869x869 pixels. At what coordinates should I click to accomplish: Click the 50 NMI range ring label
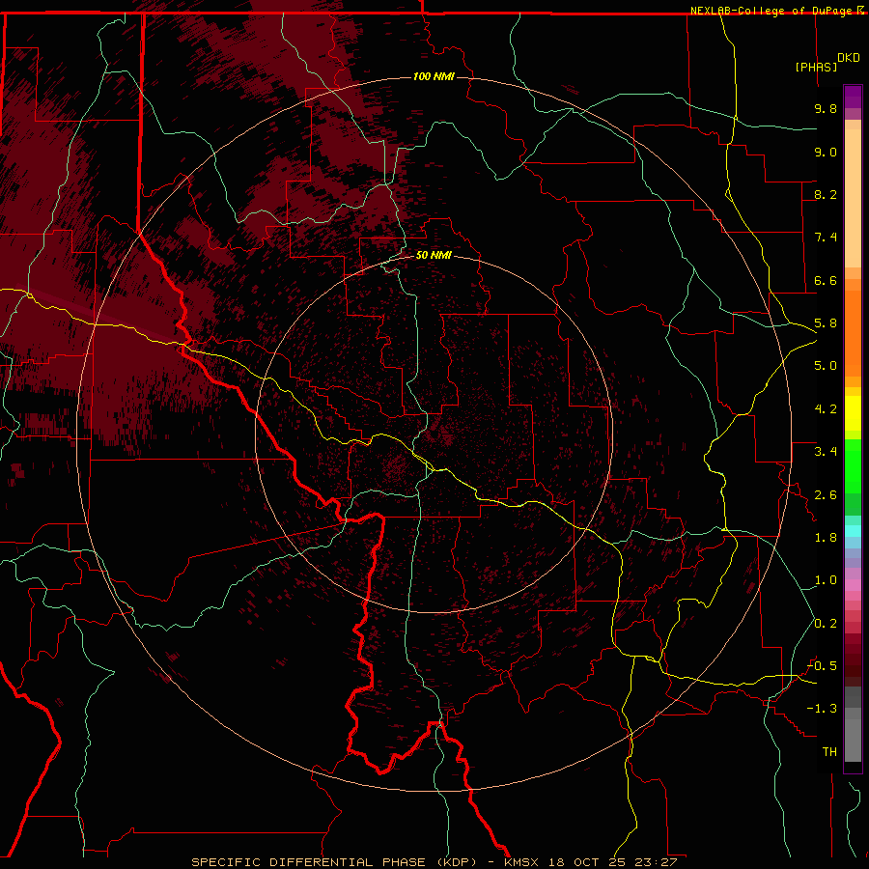pyautogui.click(x=434, y=256)
